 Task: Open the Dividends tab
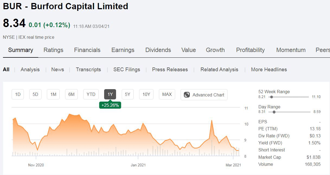(x=158, y=50)
